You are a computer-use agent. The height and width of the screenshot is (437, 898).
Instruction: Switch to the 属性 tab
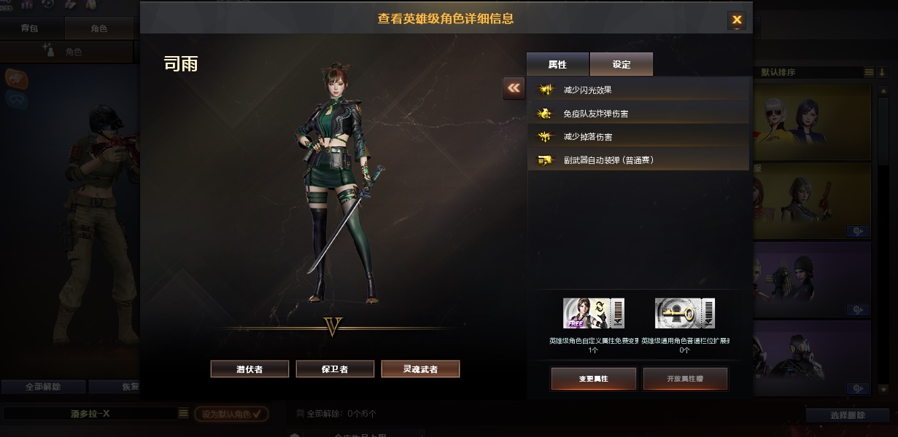557,64
